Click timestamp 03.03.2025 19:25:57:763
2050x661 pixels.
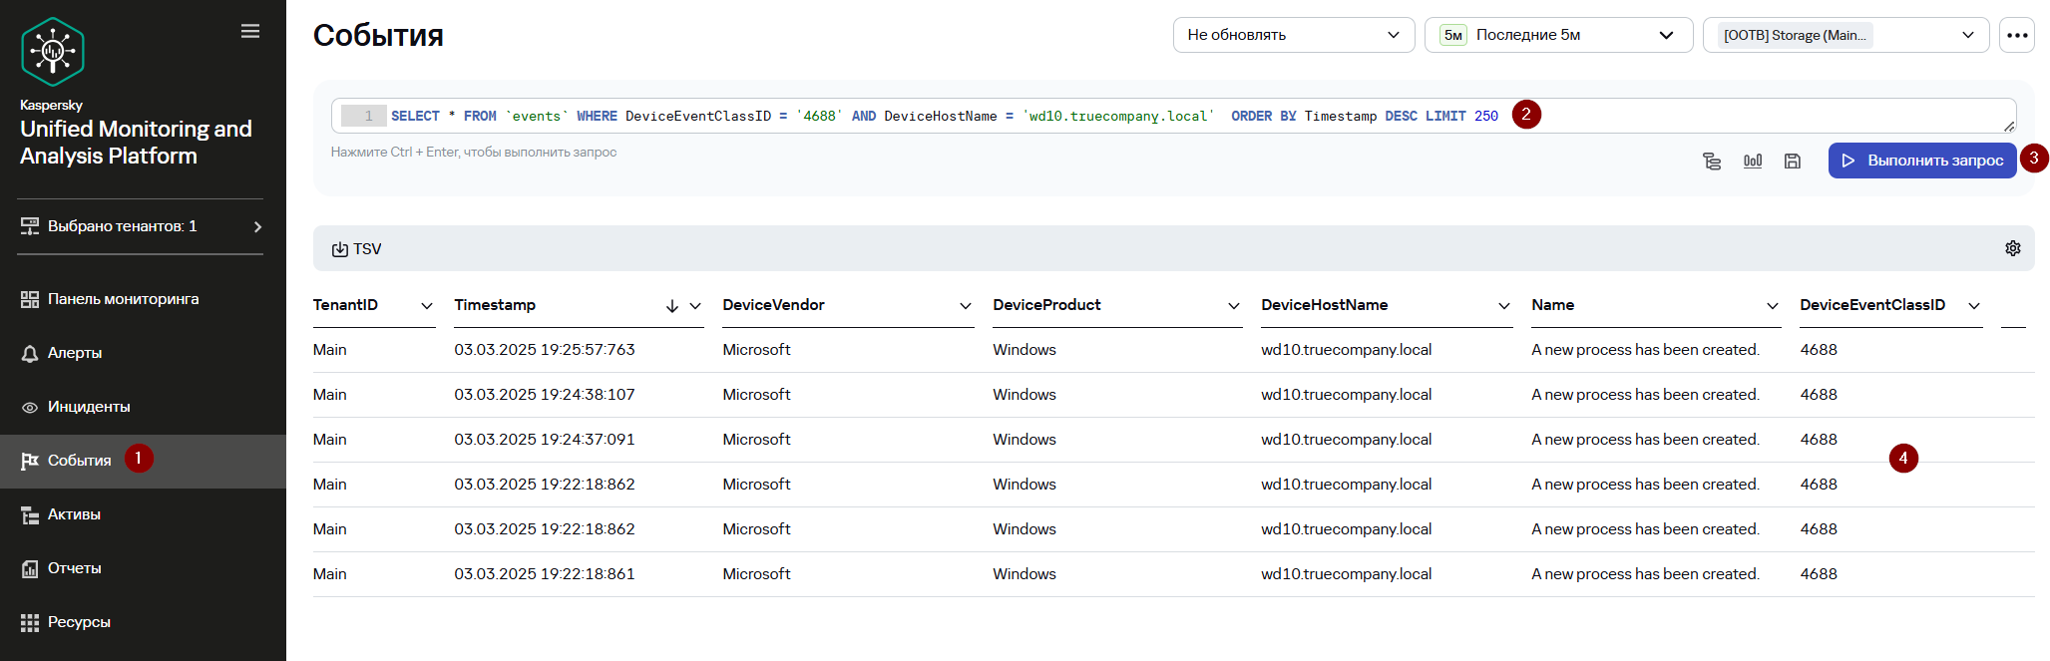click(545, 350)
